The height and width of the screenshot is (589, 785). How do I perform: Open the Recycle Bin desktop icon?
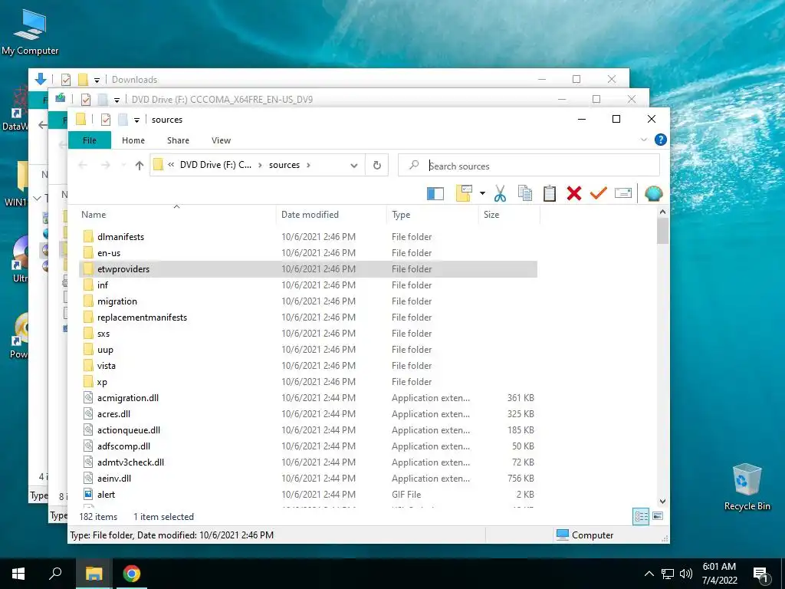pos(747,486)
